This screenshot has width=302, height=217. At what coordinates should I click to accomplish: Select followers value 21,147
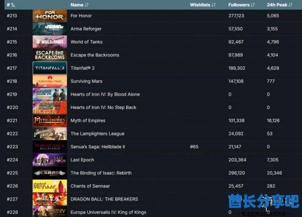235,147
